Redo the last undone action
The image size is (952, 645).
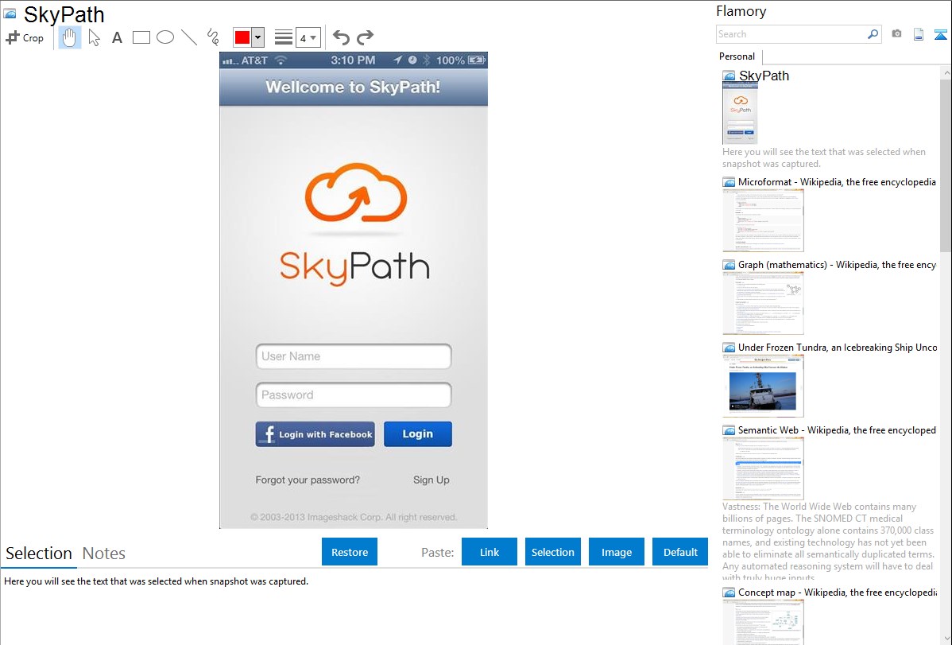pyautogui.click(x=365, y=37)
